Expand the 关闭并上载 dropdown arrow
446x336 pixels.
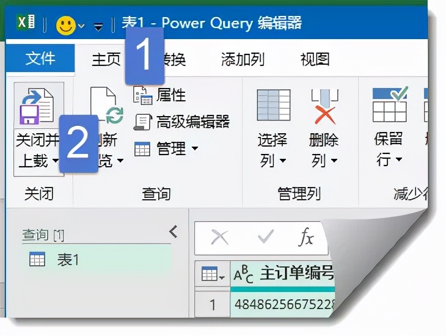[55, 161]
